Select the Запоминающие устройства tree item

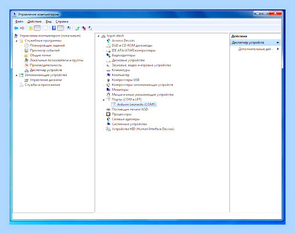[46, 75]
